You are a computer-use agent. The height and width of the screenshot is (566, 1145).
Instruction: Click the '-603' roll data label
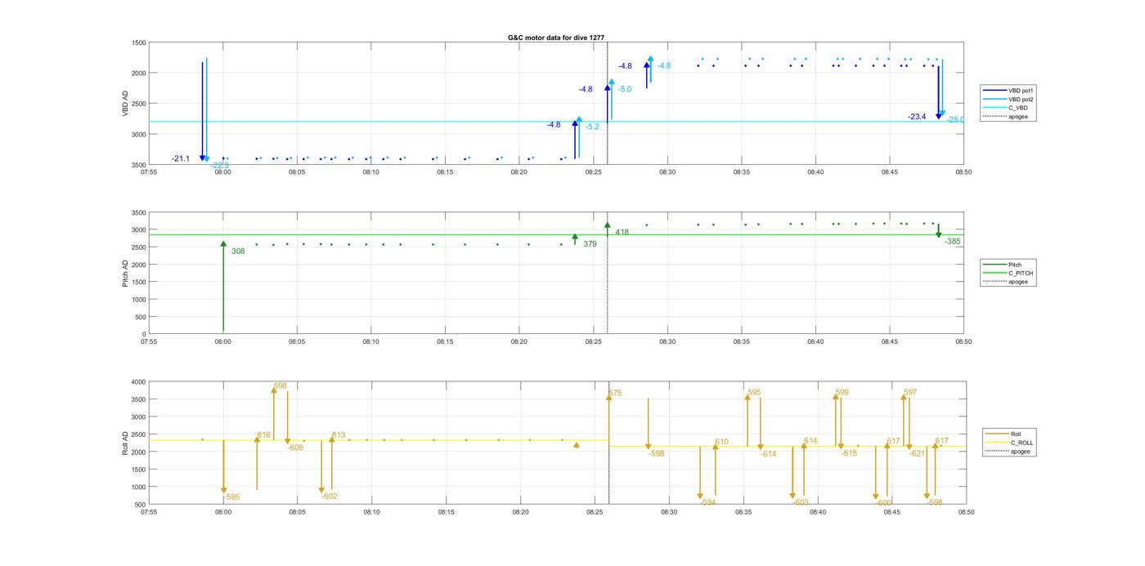pyautogui.click(x=800, y=503)
